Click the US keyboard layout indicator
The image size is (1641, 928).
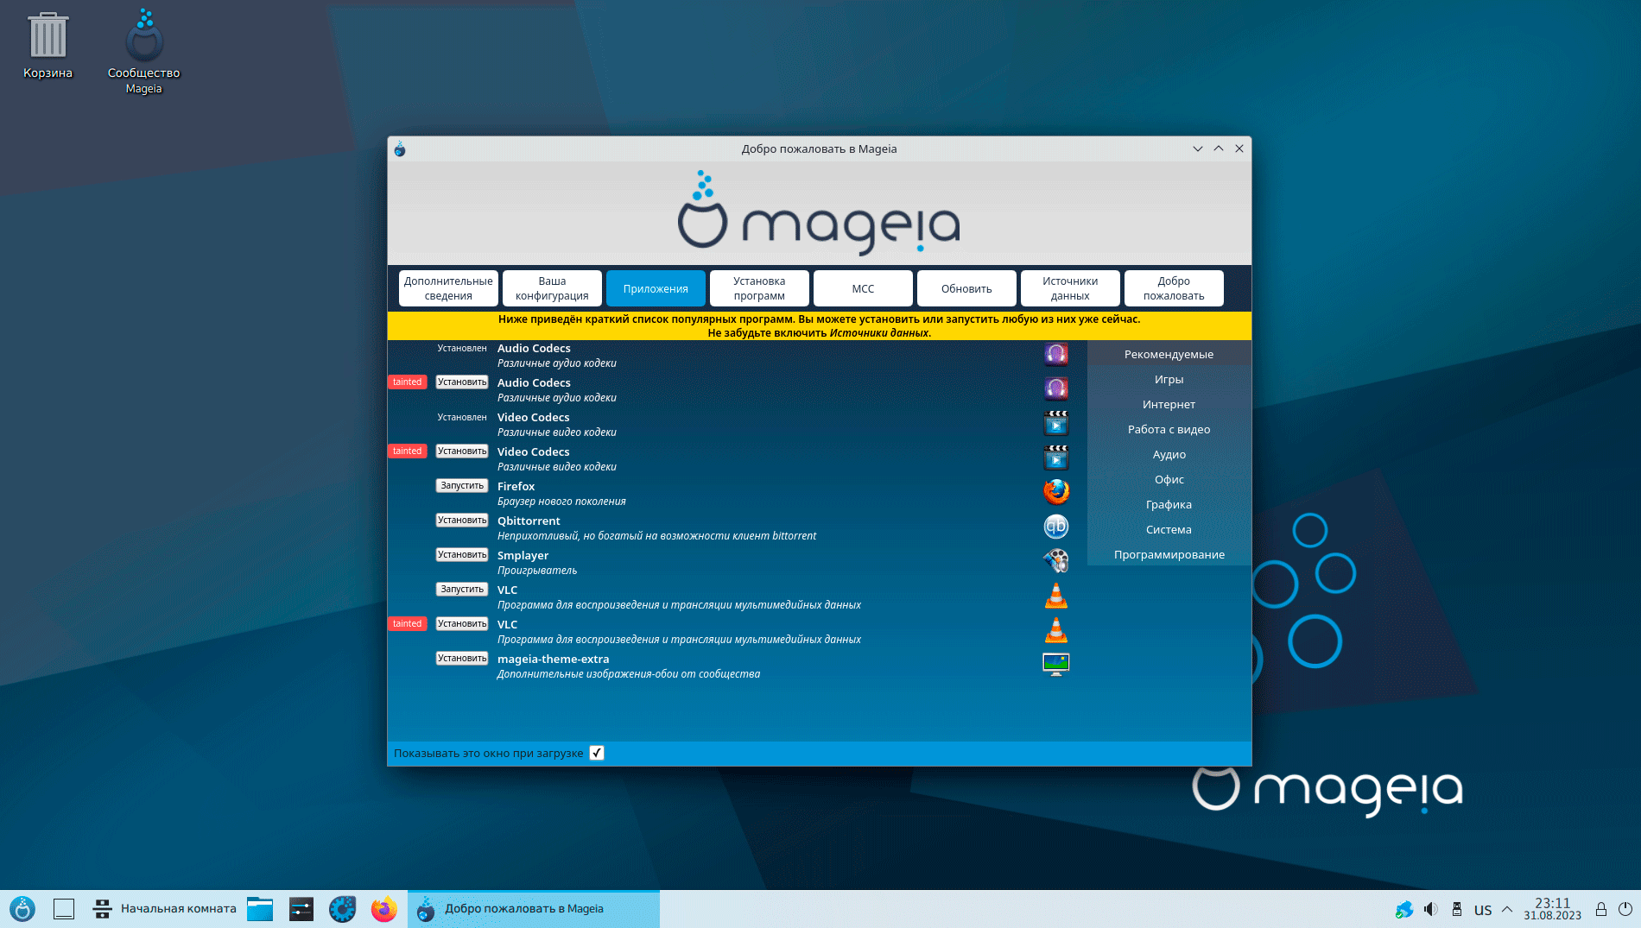(1483, 910)
